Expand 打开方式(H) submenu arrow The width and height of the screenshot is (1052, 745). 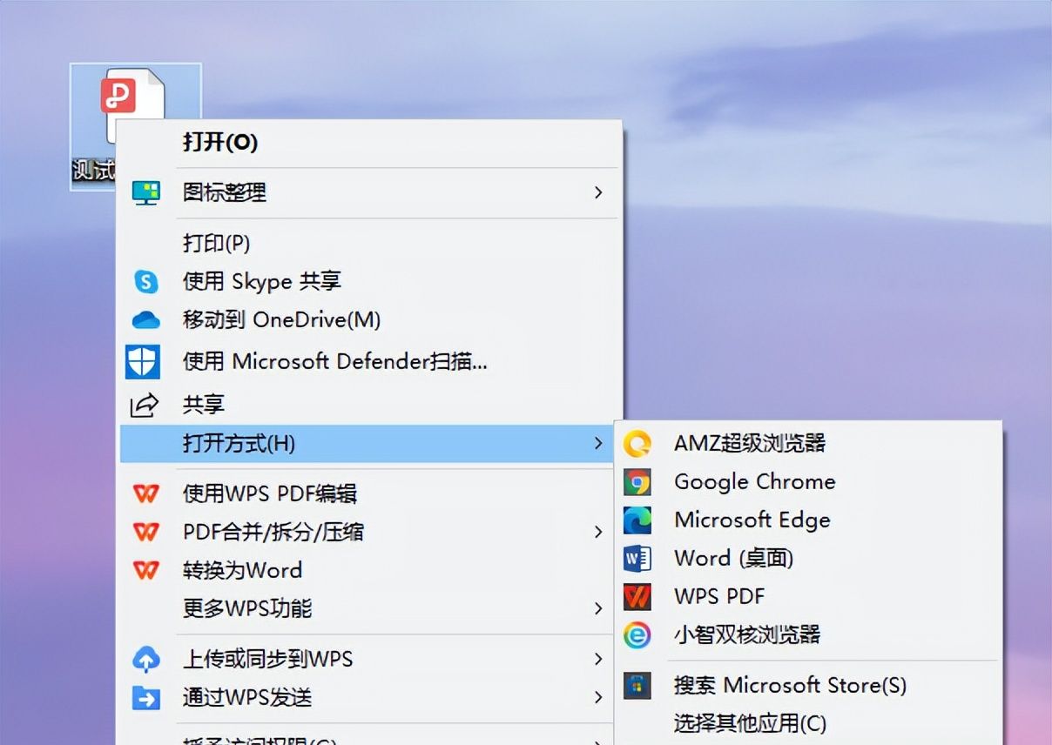(x=598, y=444)
